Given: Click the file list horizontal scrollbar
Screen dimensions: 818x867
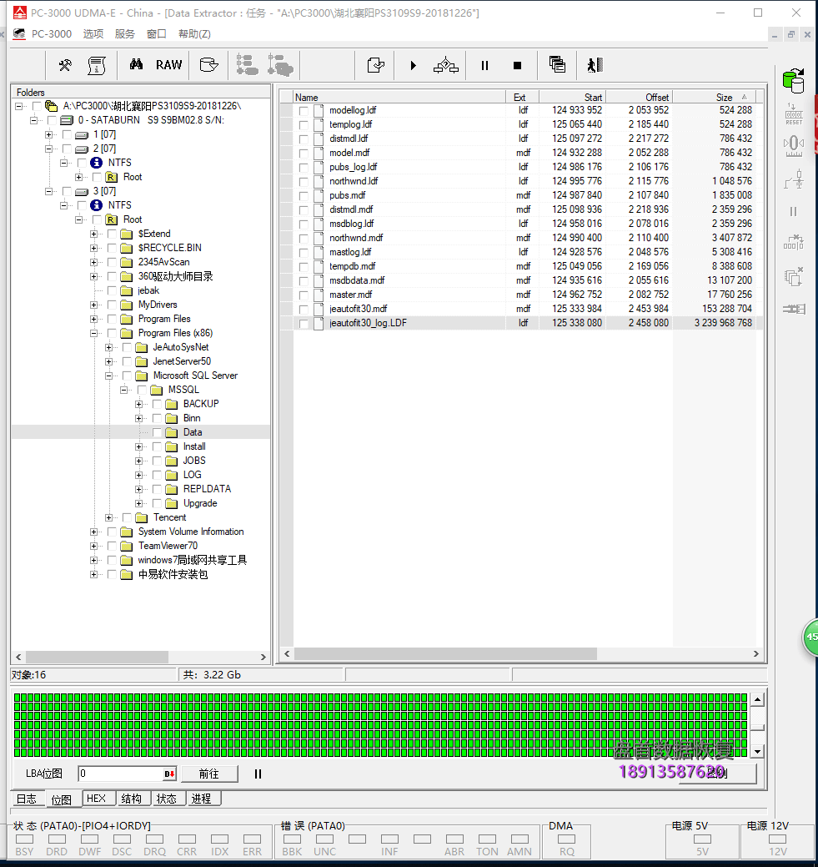Looking at the screenshot, I should 445,654.
